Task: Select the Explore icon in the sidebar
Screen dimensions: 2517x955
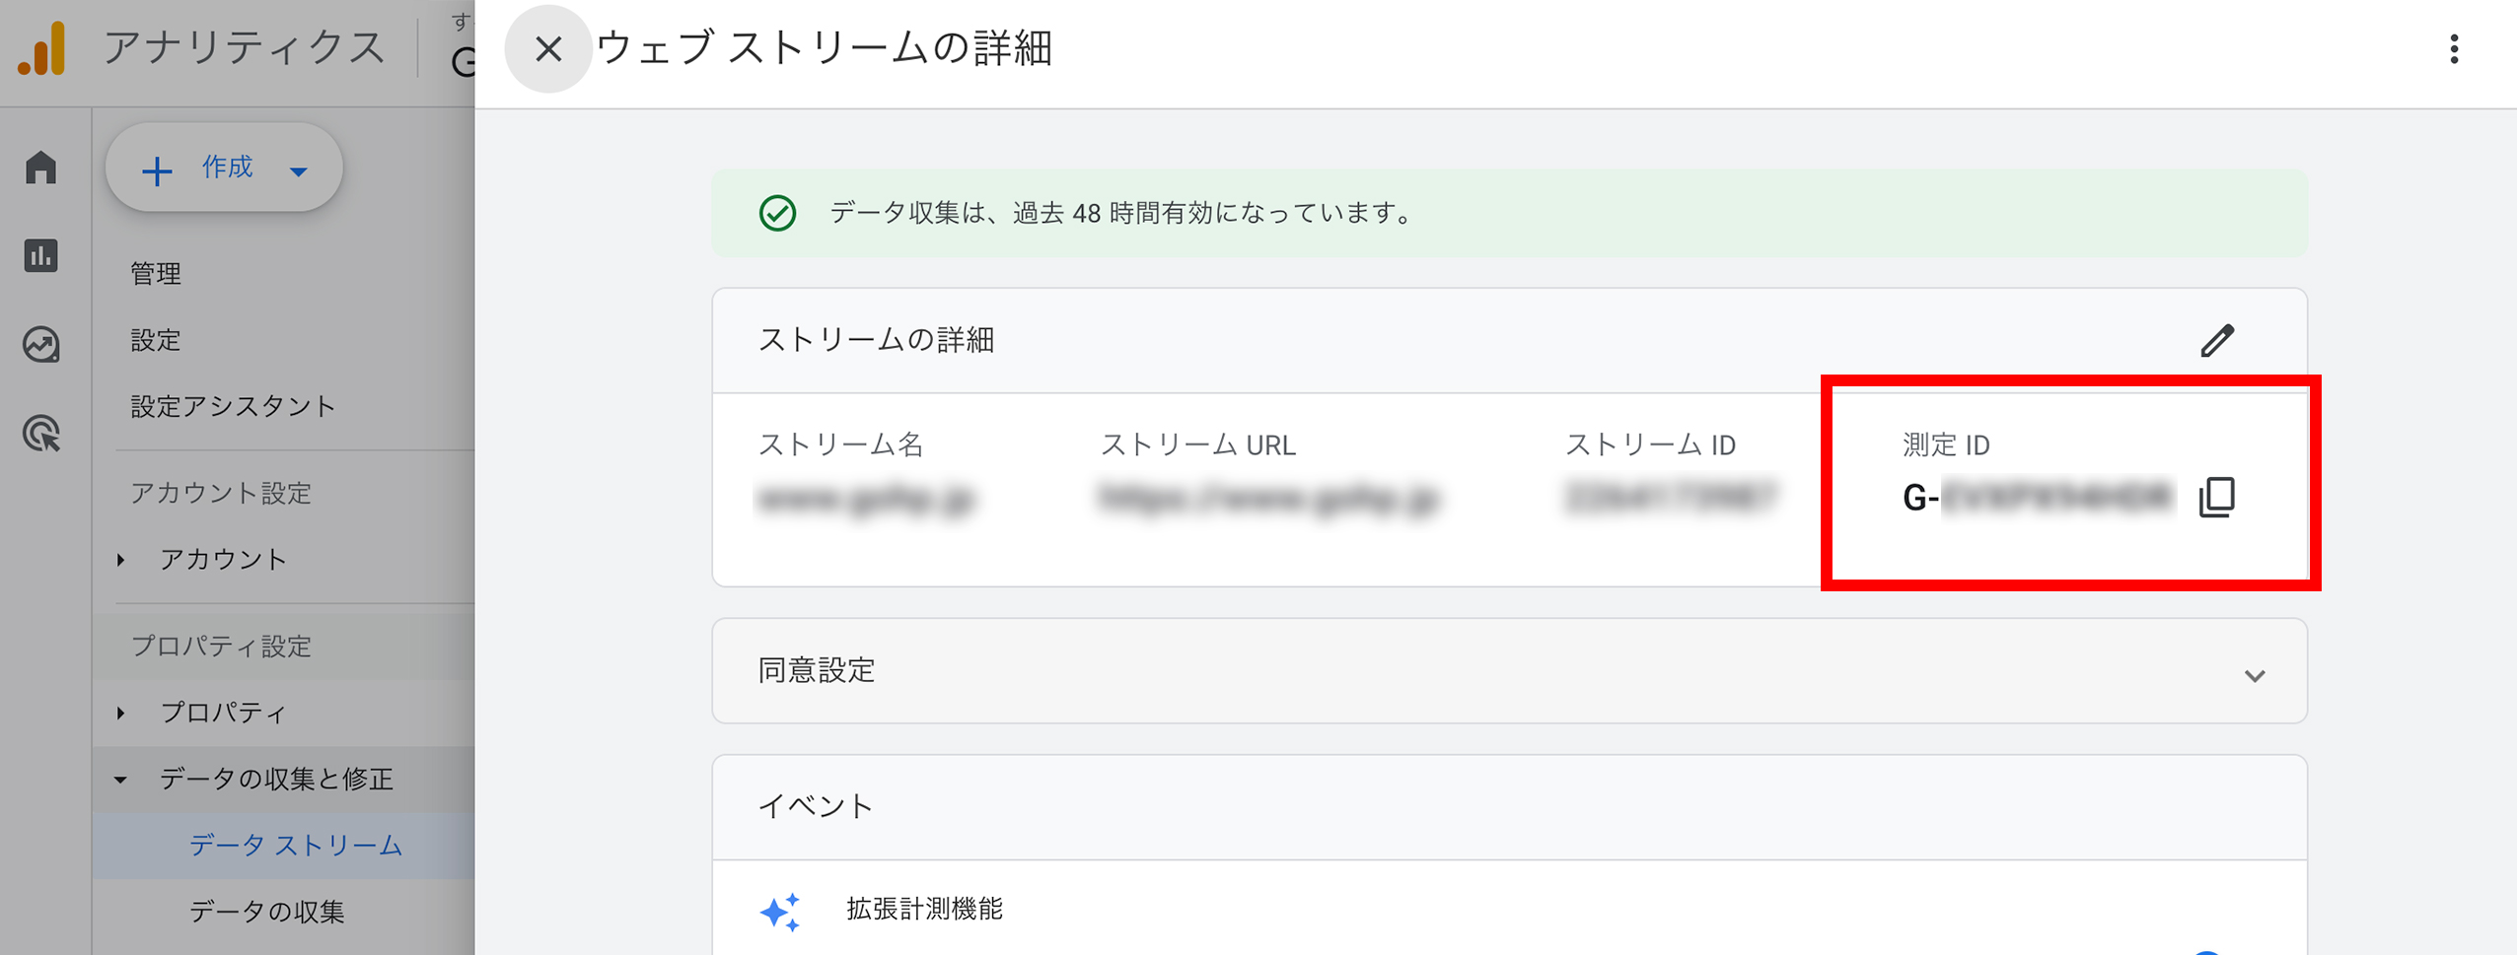Action: click(x=41, y=344)
